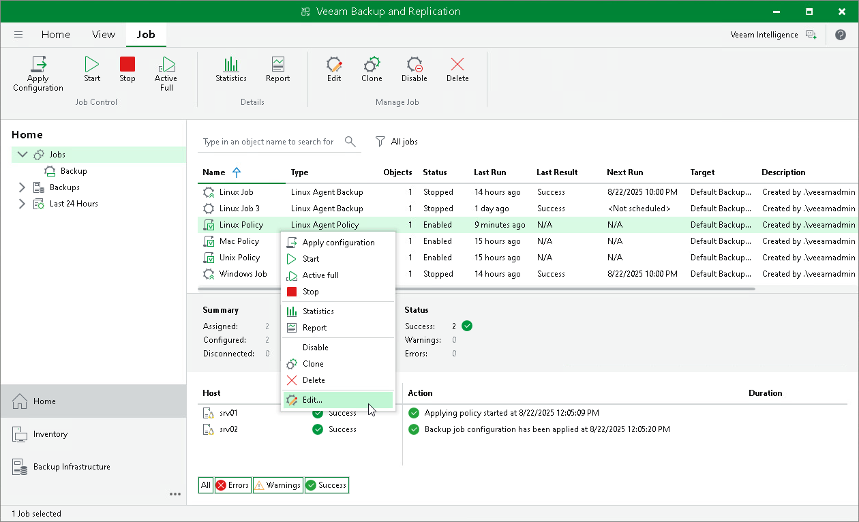Select the Unix Policy row
Image resolution: width=859 pixels, height=522 pixels.
[x=528, y=258]
